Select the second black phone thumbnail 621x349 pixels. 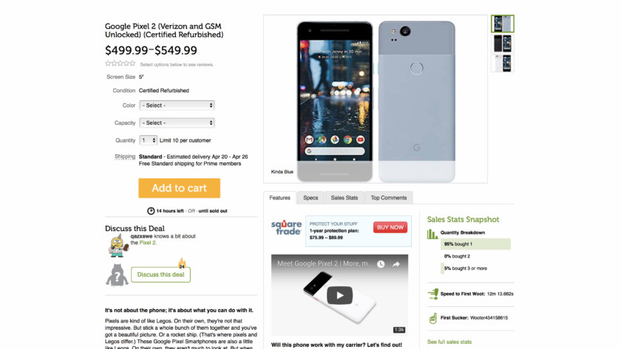503,44
